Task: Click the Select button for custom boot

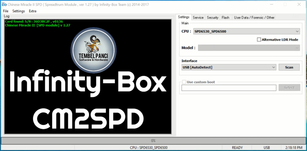Action: tap(289, 88)
